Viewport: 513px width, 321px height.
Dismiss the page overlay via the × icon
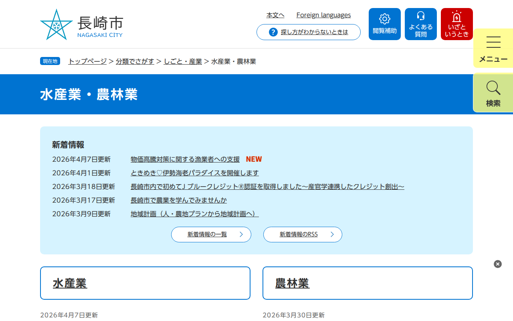497,264
